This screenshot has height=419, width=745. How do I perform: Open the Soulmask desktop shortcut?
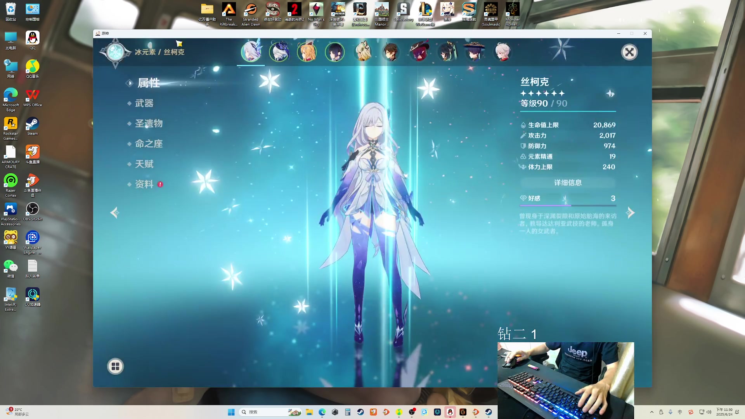[x=491, y=14]
